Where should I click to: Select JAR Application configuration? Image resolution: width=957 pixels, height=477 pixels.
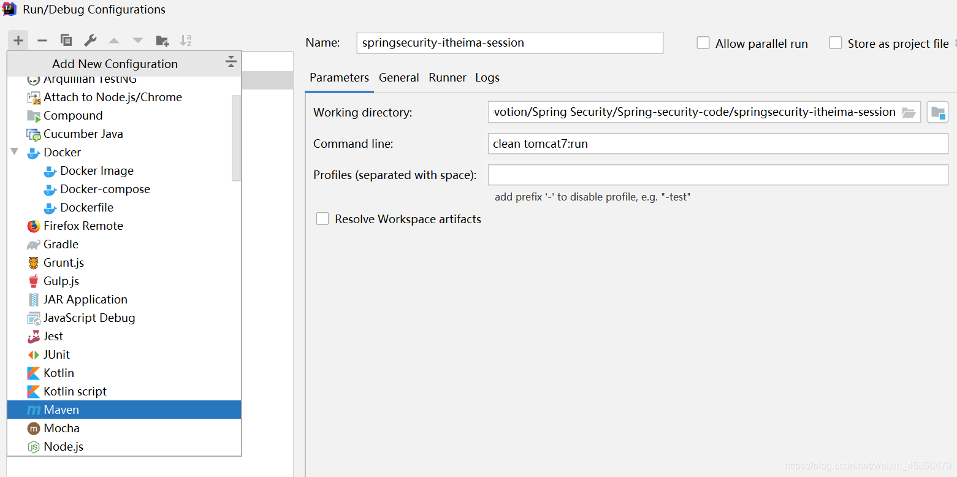124,299
